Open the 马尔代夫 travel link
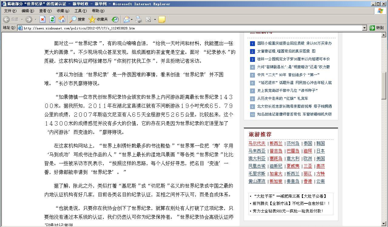This screenshot has width=388, height=227. (257, 143)
